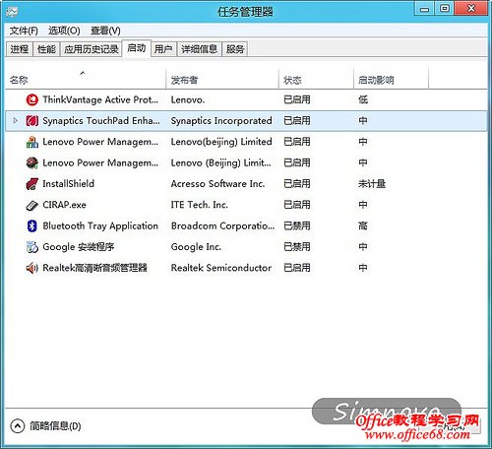Click publisher Lenovo(beijing) Limited cell

click(x=221, y=142)
